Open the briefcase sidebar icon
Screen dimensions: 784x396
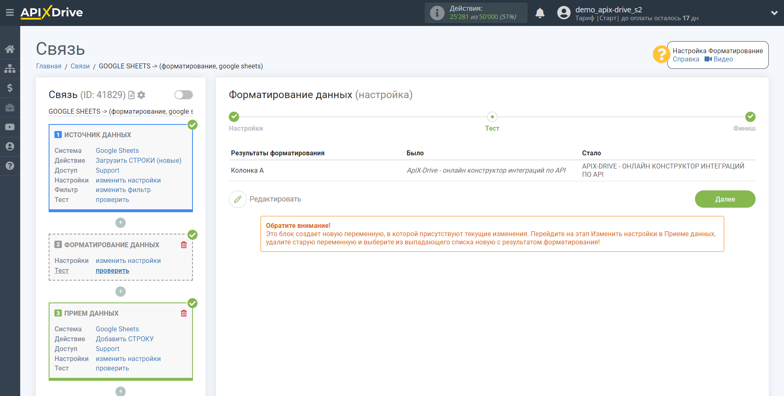[x=10, y=108]
